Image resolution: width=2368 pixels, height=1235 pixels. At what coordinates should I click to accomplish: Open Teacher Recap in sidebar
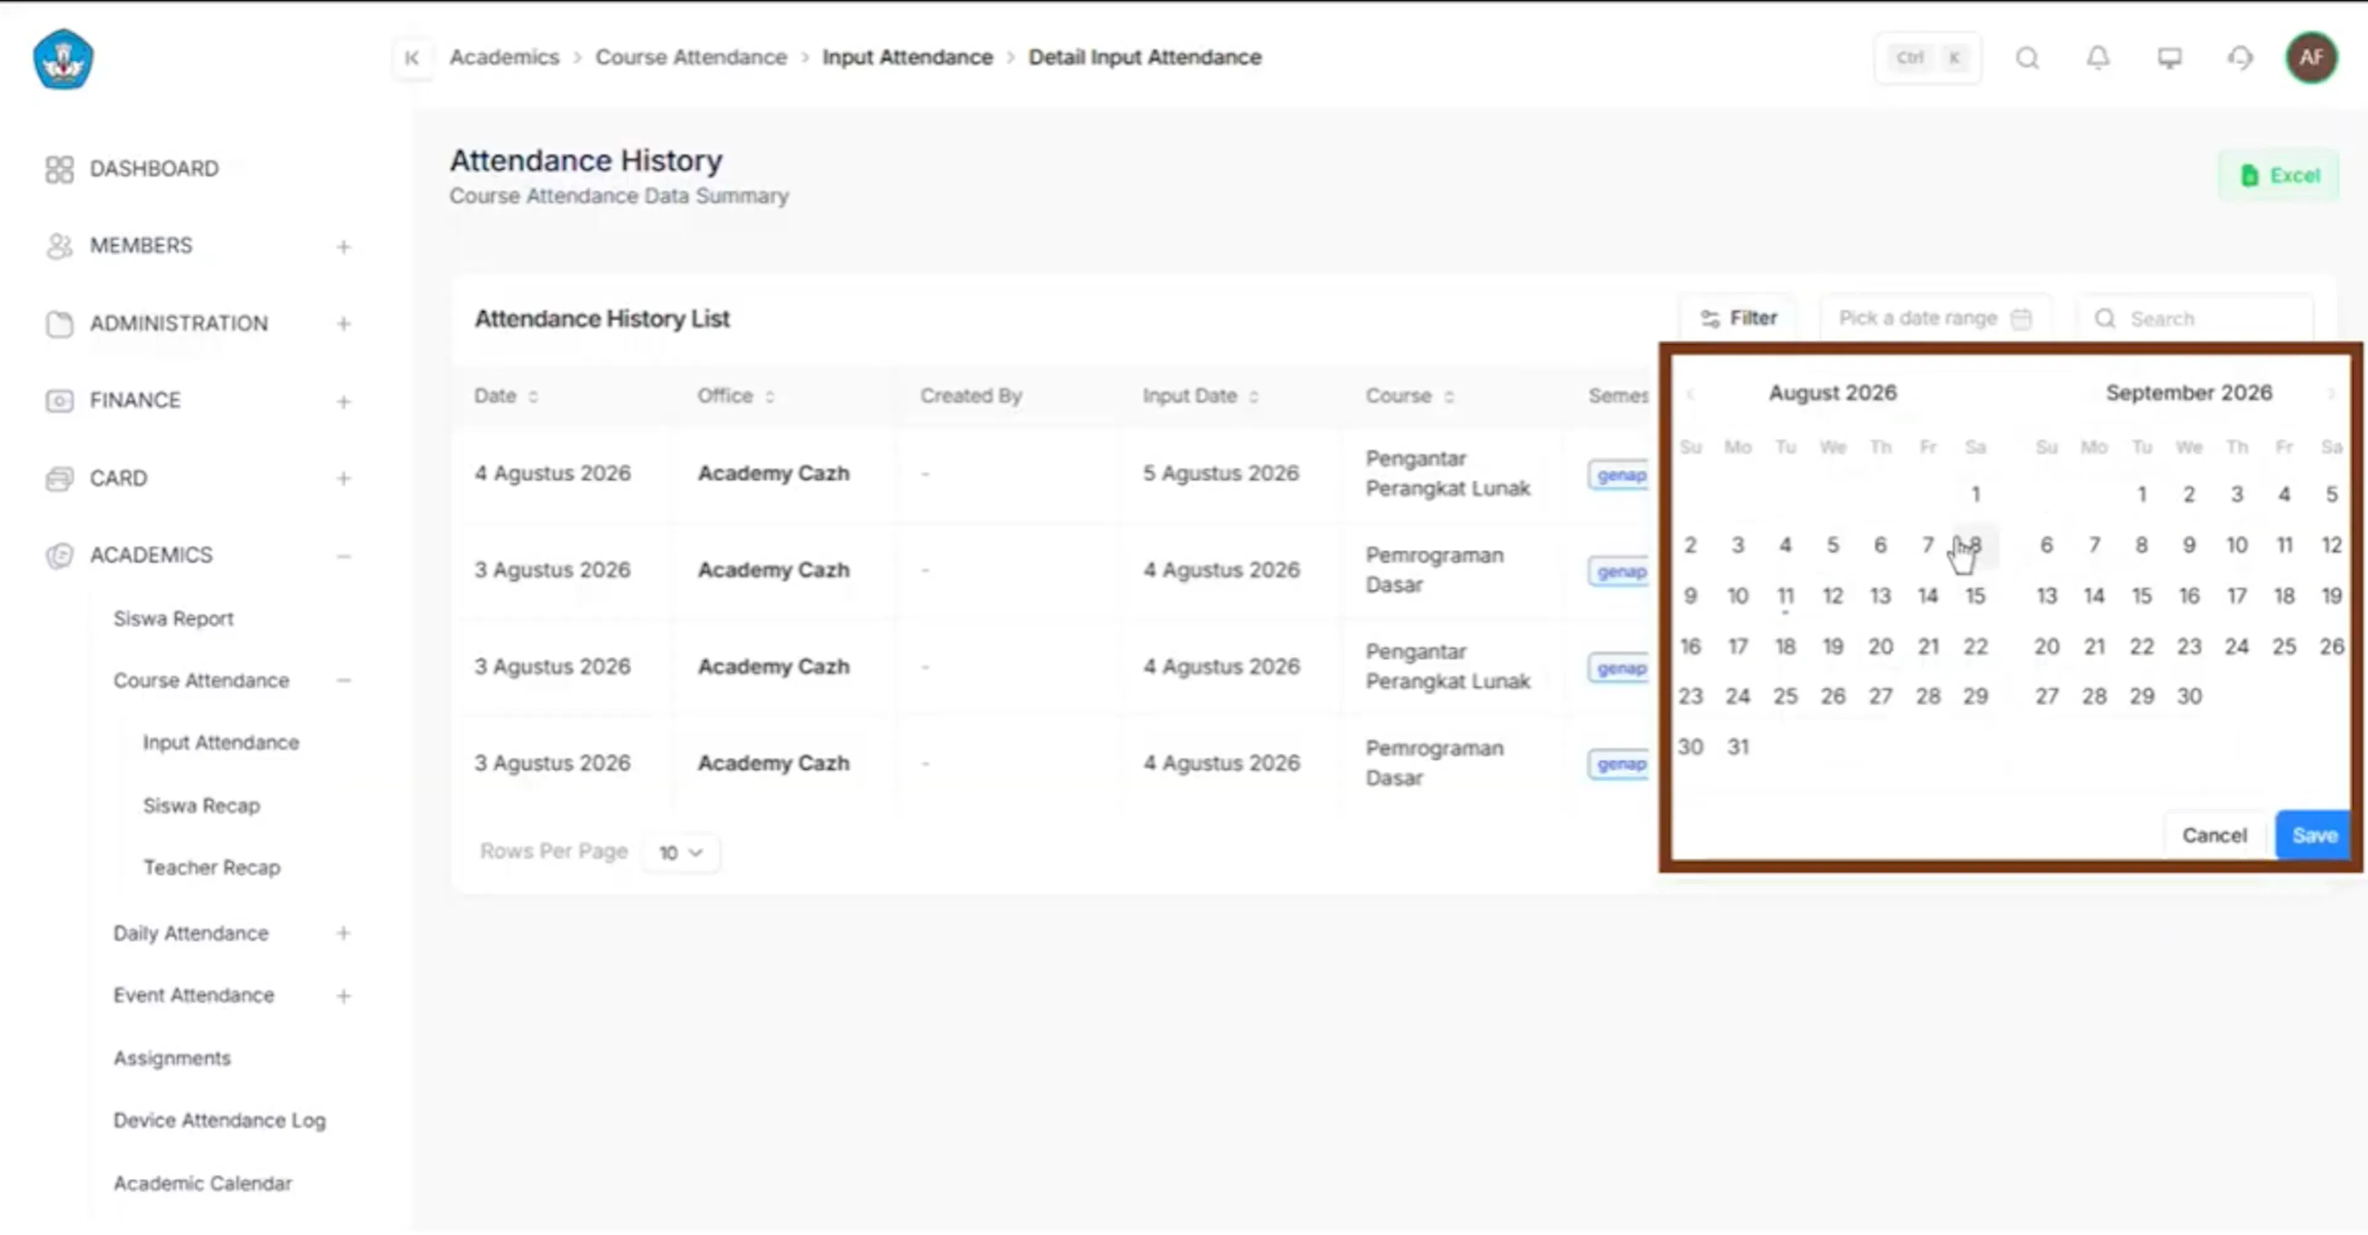click(x=212, y=868)
